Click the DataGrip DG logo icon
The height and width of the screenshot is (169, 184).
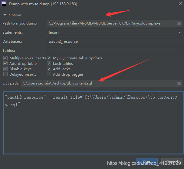(x=4, y=4)
